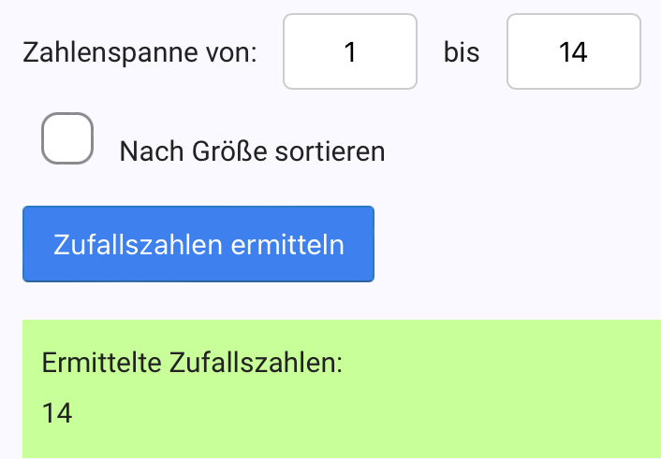Image resolution: width=661 pixels, height=459 pixels.
Task: Tick the sort-by-size checkbox square
Action: pos(67,139)
